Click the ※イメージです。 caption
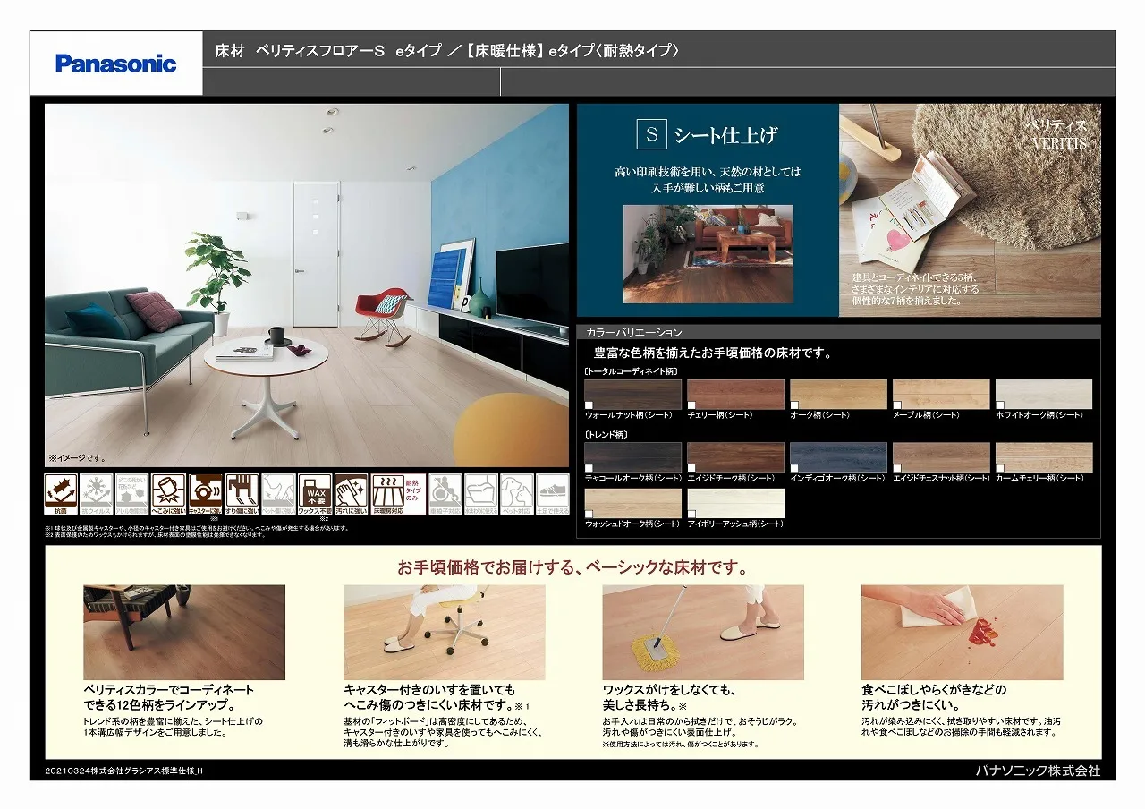 click(78, 457)
